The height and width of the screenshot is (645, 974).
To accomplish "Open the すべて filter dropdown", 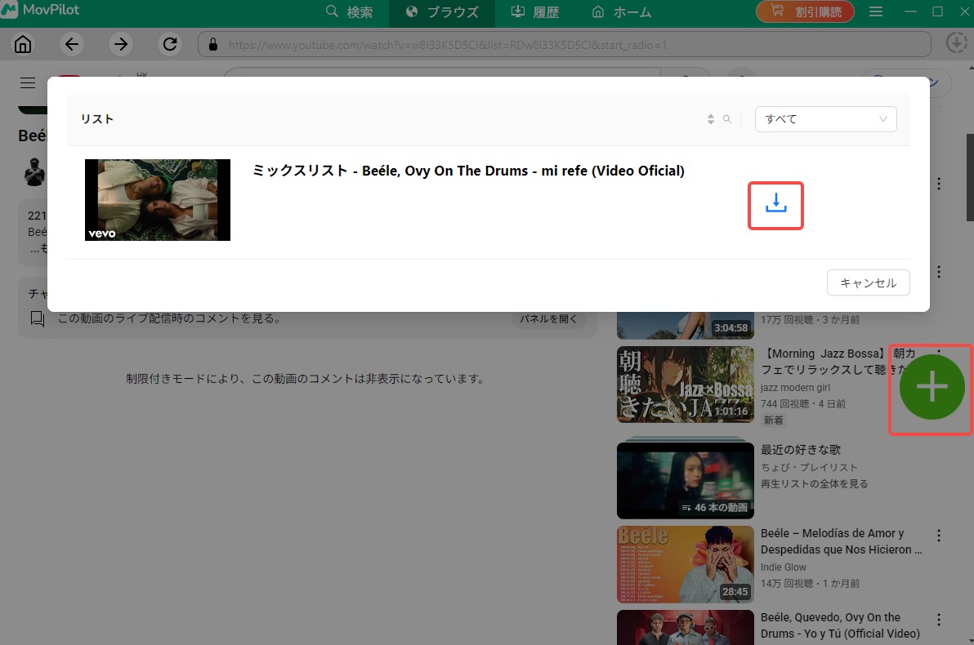I will tap(825, 119).
